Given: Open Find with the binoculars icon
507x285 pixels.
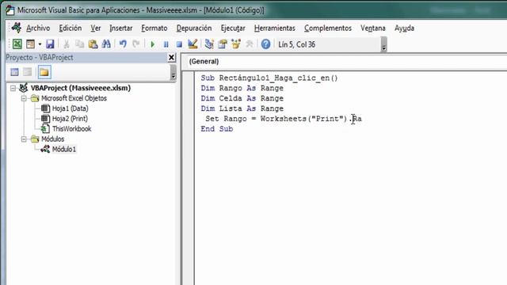Looking at the screenshot, I should pyautogui.click(x=106, y=44).
